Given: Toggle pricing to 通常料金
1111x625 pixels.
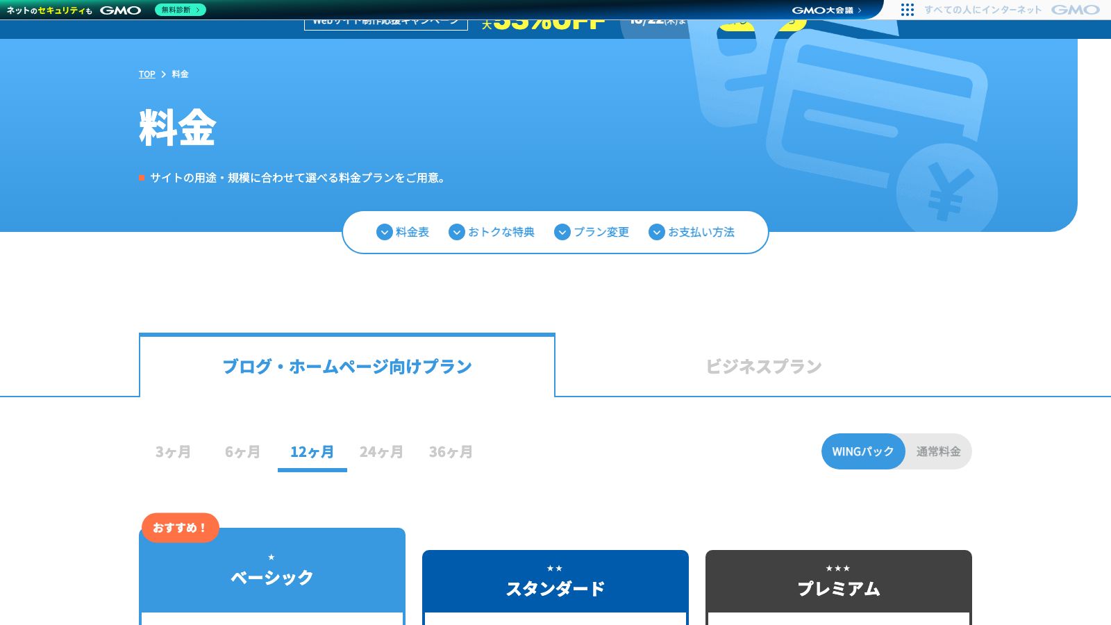Looking at the screenshot, I should pyautogui.click(x=938, y=451).
